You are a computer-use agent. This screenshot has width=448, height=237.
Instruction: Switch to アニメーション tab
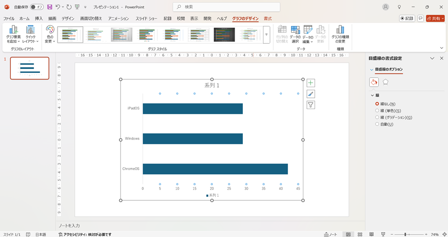click(x=118, y=18)
